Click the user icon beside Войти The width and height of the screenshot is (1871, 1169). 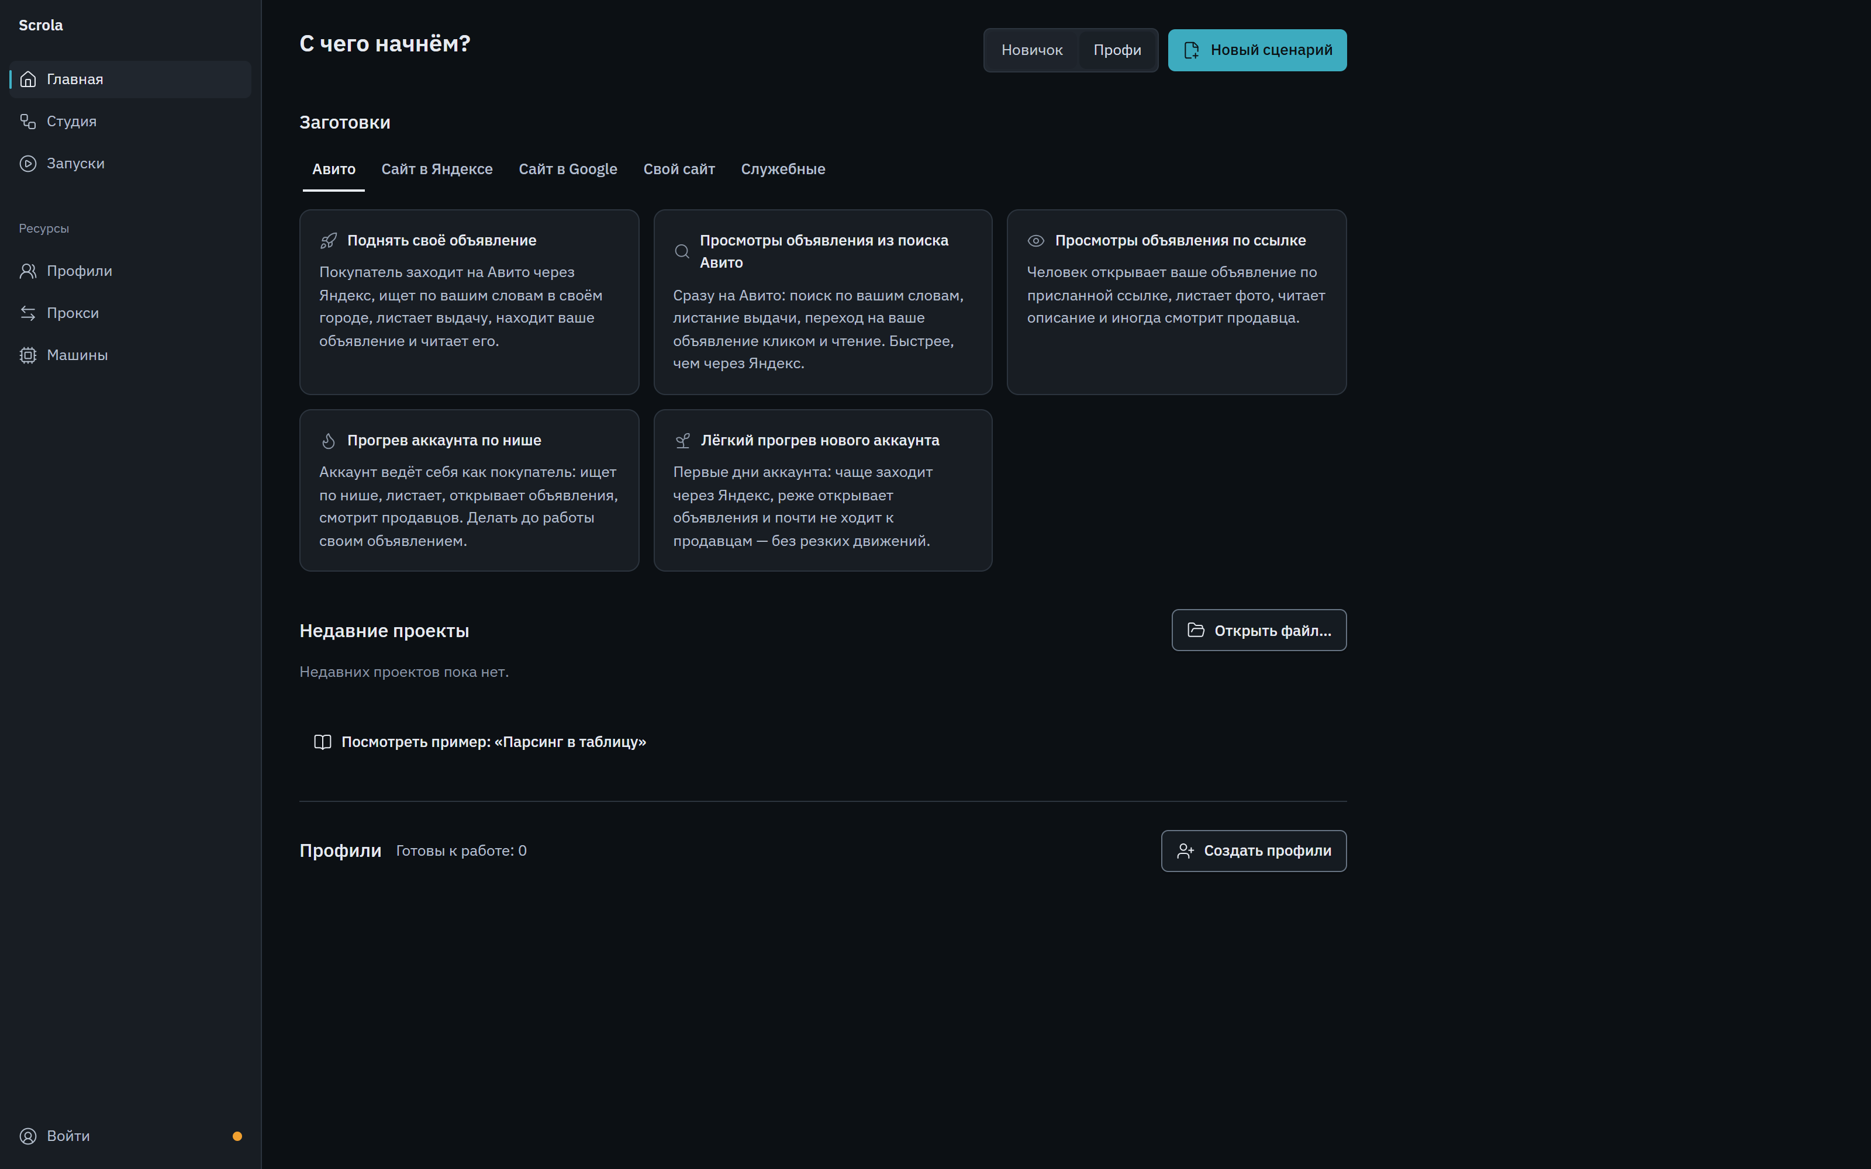tap(28, 1136)
